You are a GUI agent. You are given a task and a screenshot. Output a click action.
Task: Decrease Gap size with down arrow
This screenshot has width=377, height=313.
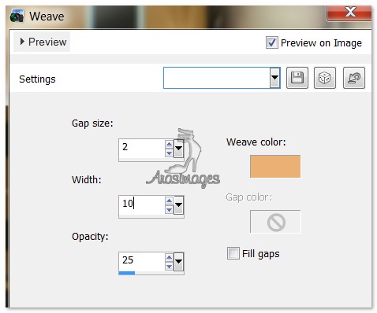pyautogui.click(x=169, y=153)
